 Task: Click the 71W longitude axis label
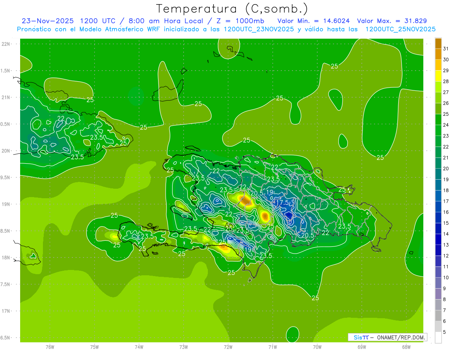[272, 347]
